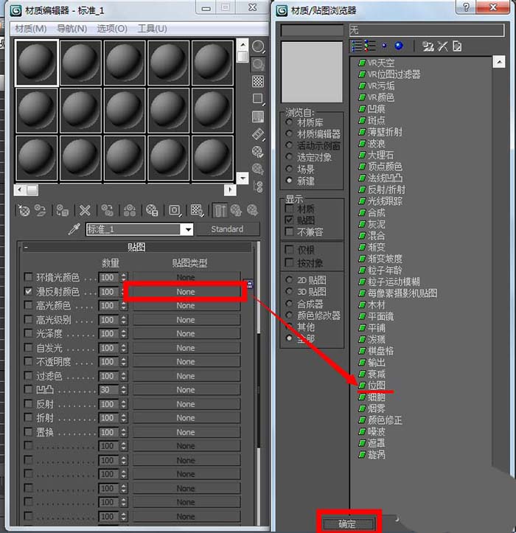Click the Standard material type button

[227, 229]
